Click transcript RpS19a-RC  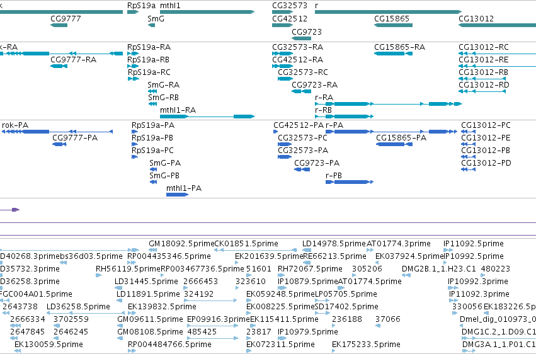coord(134,79)
